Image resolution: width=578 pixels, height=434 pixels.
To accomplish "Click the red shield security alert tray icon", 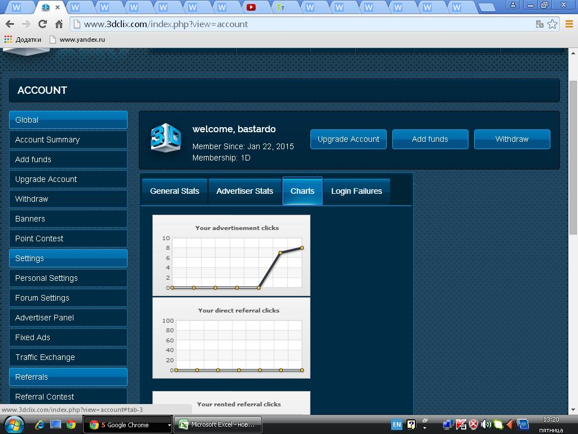I will click(x=474, y=425).
